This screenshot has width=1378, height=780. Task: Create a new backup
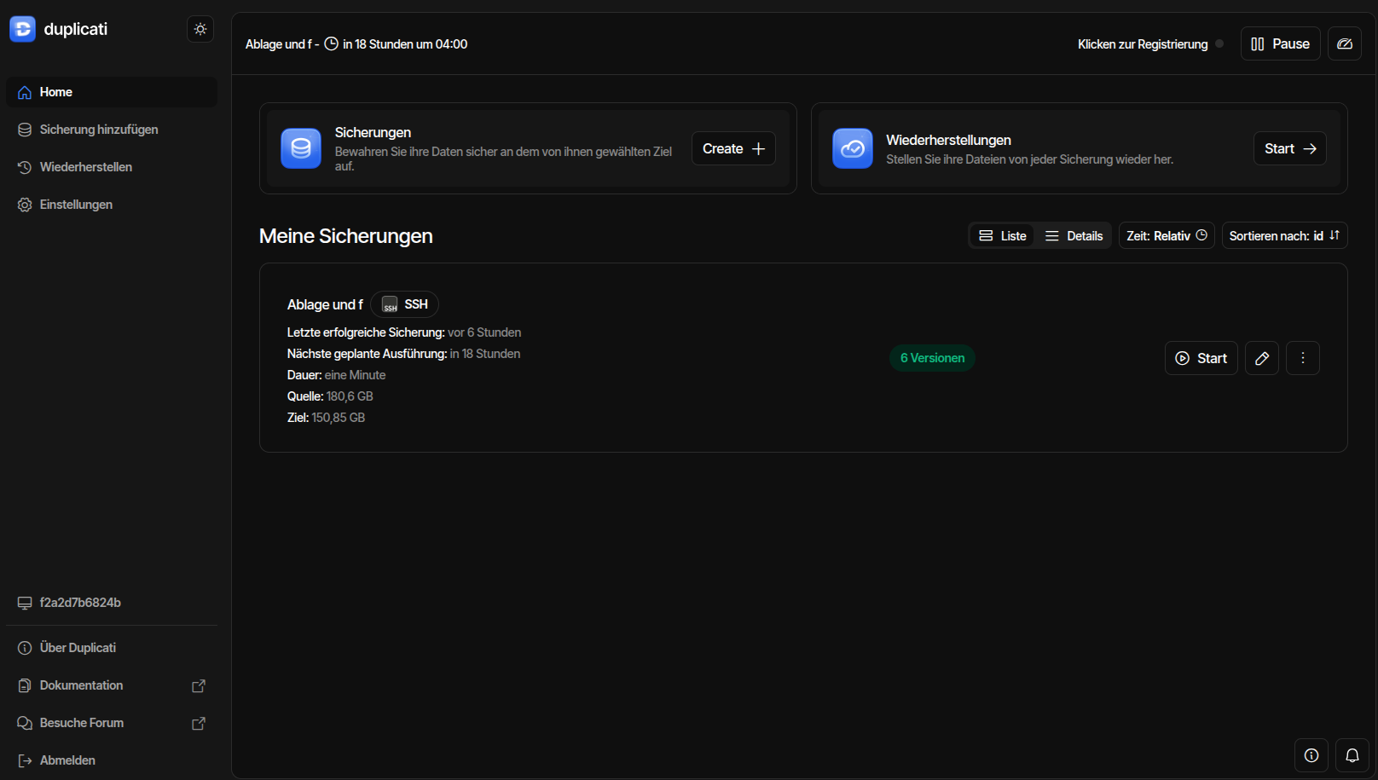[x=733, y=148]
